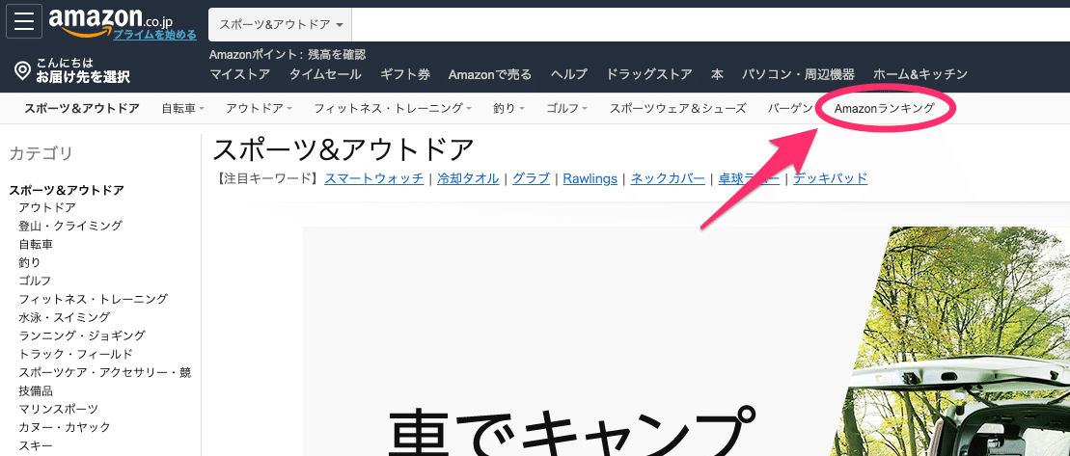
Task: Select お届け先を選択 delivery address
Action: [x=83, y=76]
